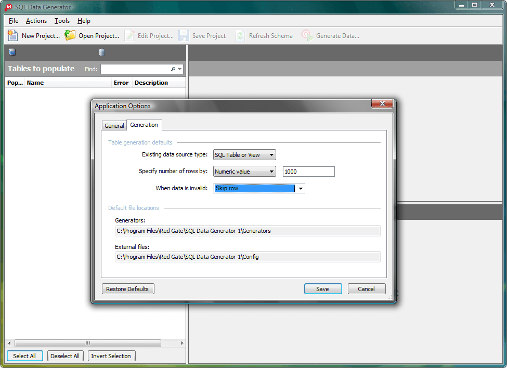Click the Select All button
This screenshot has height=368, width=507.
pyautogui.click(x=24, y=356)
